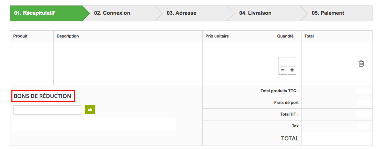Go to the 01. Récapitulatif step
This screenshot has height=149, width=378.
pyautogui.click(x=34, y=13)
